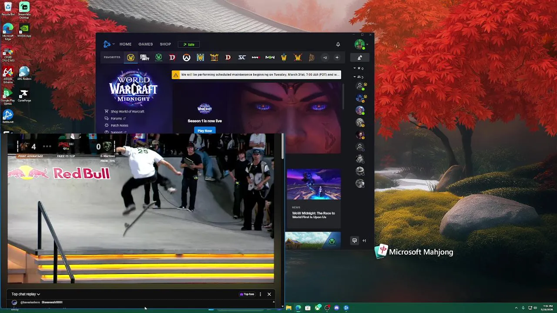Image resolution: width=557 pixels, height=313 pixels.
Task: Open the Patch Notes link
Action: (117, 125)
